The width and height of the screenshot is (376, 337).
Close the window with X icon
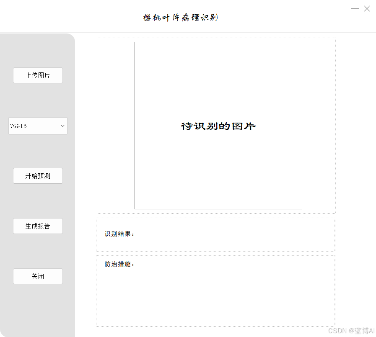point(367,9)
